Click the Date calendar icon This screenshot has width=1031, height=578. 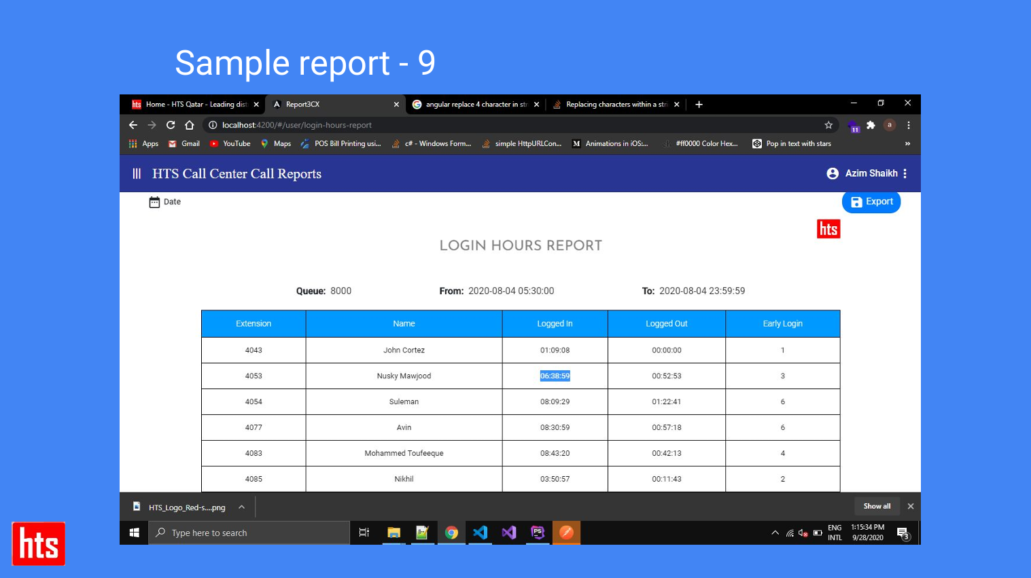point(154,202)
